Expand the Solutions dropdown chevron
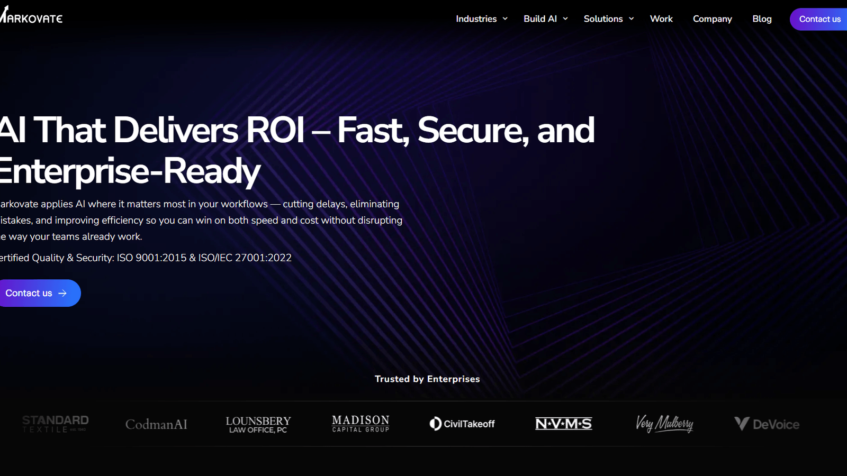847x476 pixels. click(x=631, y=19)
